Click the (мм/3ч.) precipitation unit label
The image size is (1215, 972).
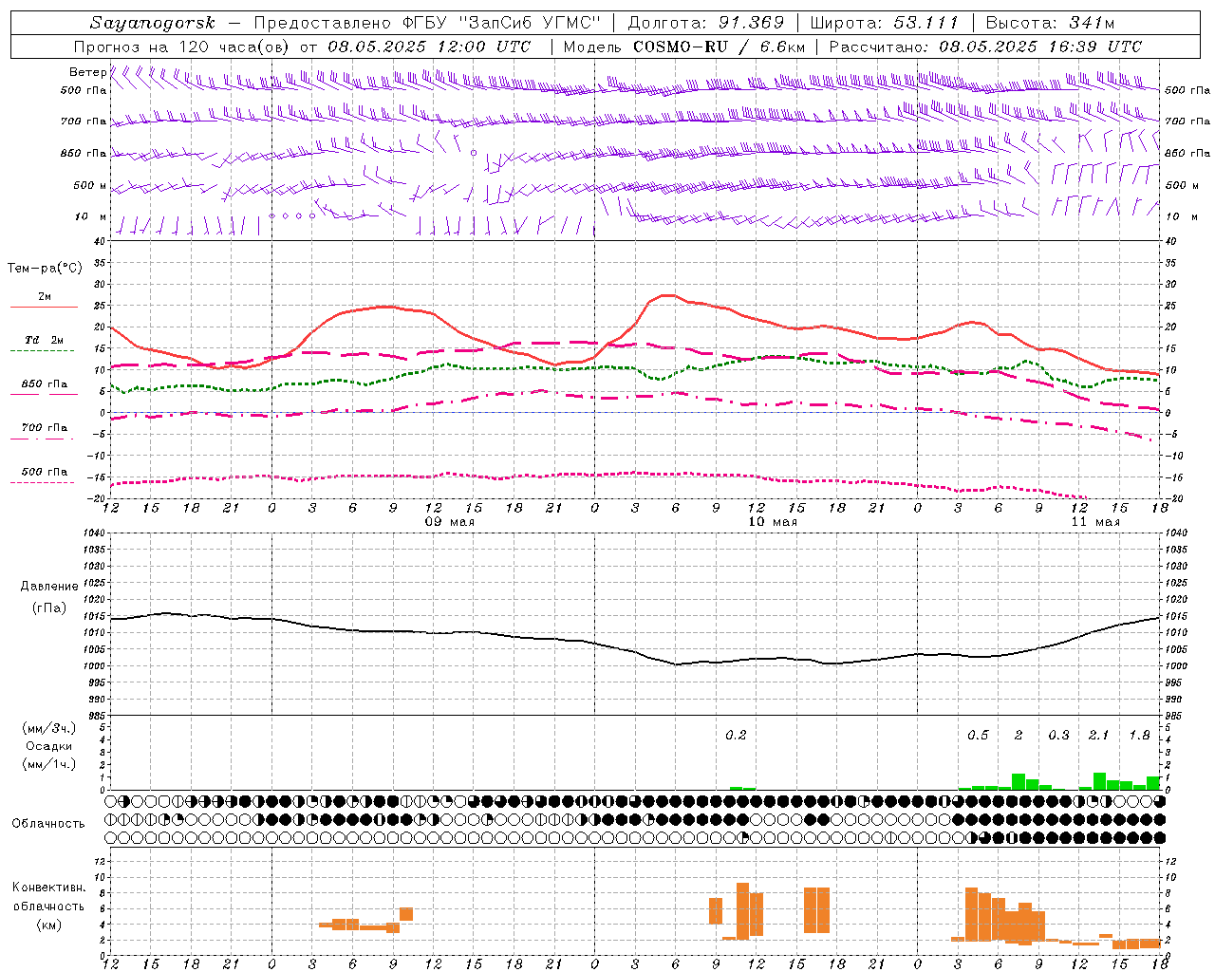(49, 728)
